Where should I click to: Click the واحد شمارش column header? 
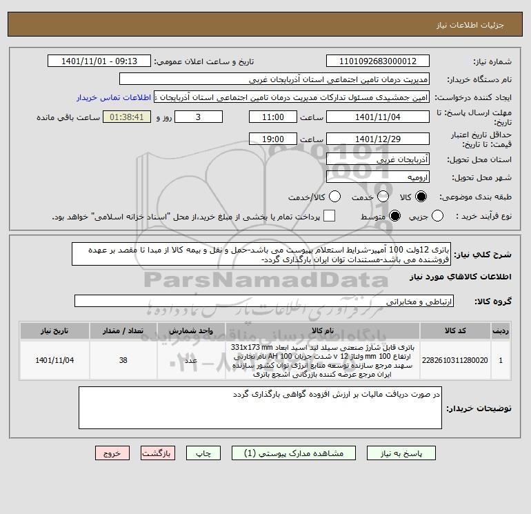(191, 330)
